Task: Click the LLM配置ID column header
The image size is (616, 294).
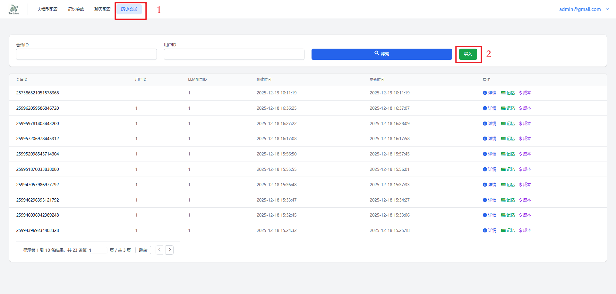Action: pos(197,79)
